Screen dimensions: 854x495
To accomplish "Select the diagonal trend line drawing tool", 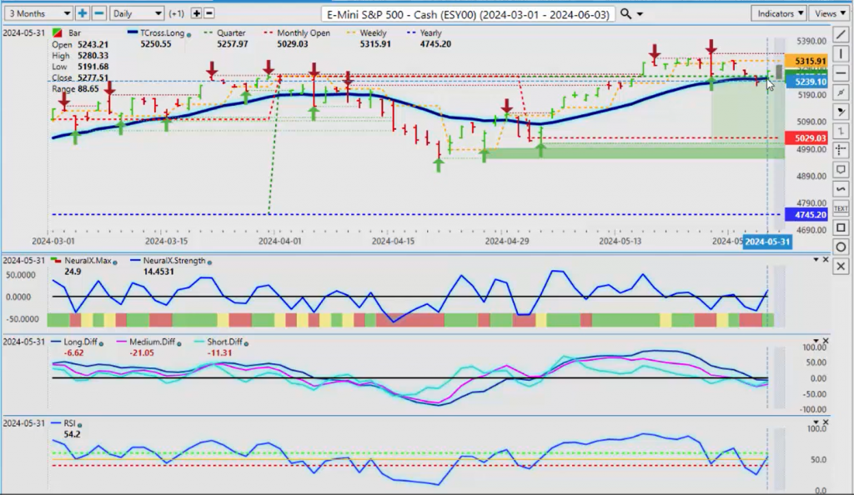I will pyautogui.click(x=841, y=34).
